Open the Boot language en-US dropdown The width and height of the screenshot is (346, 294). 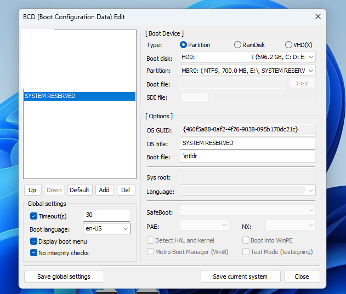(106, 228)
